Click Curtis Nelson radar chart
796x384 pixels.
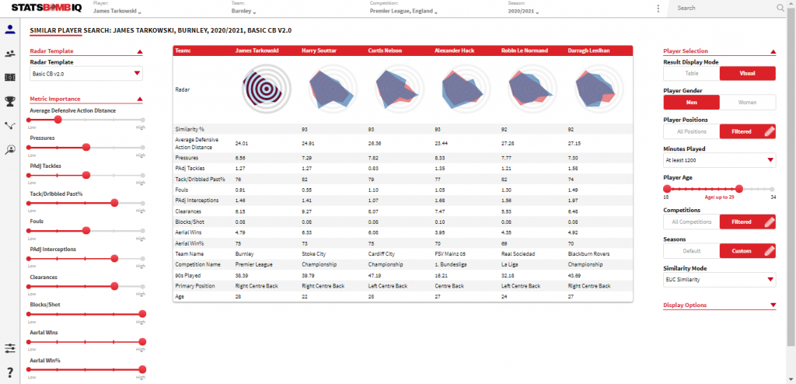click(x=399, y=89)
